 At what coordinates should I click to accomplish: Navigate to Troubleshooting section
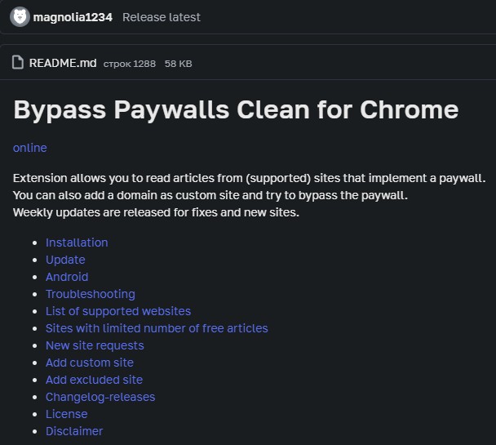(91, 294)
